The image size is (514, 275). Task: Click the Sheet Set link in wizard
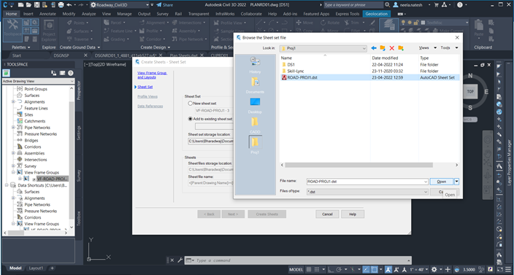145,87
